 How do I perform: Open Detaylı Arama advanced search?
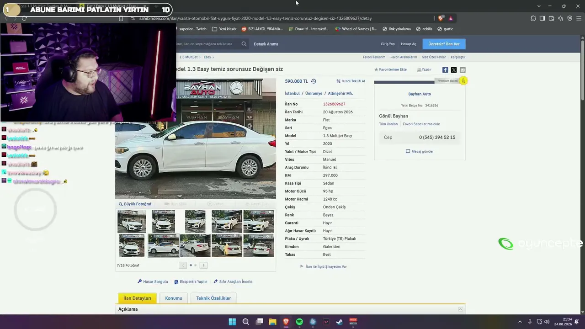click(x=266, y=44)
